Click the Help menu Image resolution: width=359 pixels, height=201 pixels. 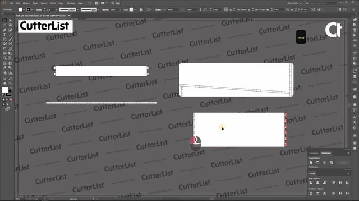[x=80, y=3]
